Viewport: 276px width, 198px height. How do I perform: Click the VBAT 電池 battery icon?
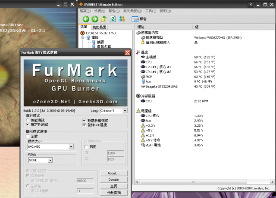143,145
